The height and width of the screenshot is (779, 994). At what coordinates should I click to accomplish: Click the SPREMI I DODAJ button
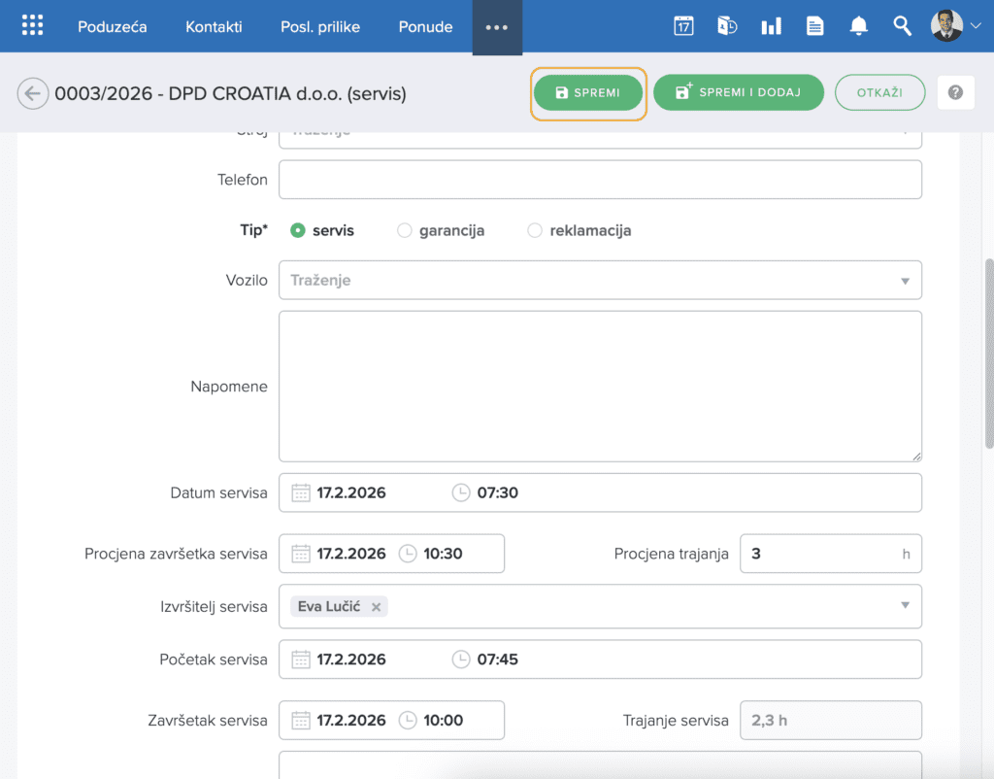click(x=739, y=92)
